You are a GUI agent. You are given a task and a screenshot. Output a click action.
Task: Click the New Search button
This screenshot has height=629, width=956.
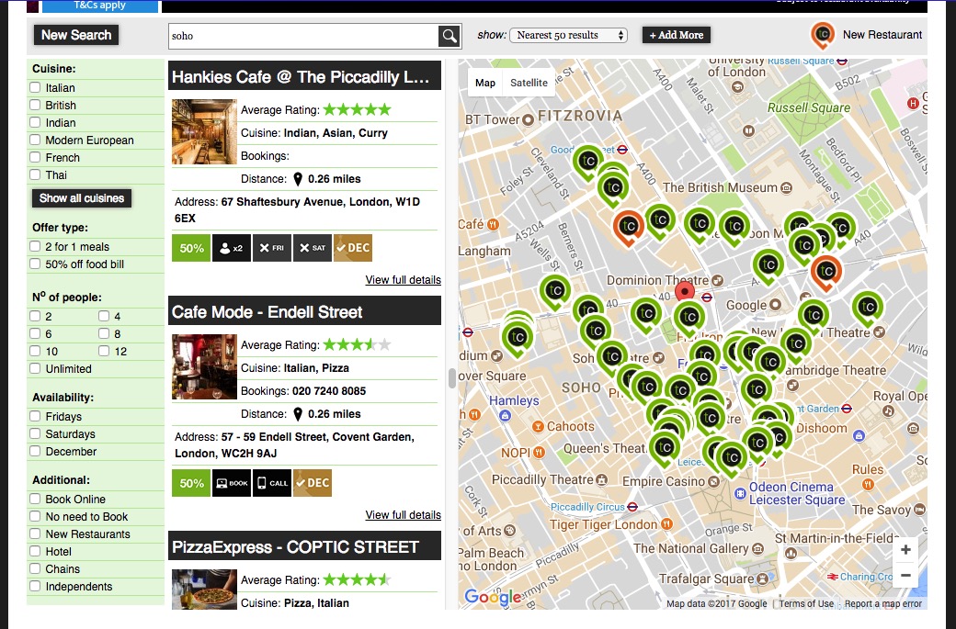pyautogui.click(x=76, y=35)
